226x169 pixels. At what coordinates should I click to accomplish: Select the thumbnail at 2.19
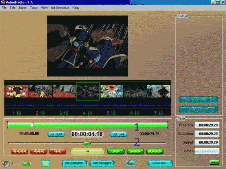[x=40, y=91]
